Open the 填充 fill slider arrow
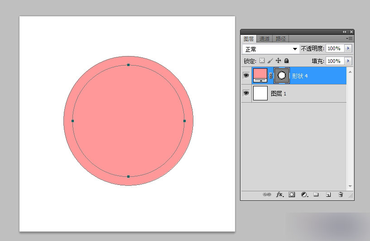The image size is (370, 241). click(x=348, y=61)
